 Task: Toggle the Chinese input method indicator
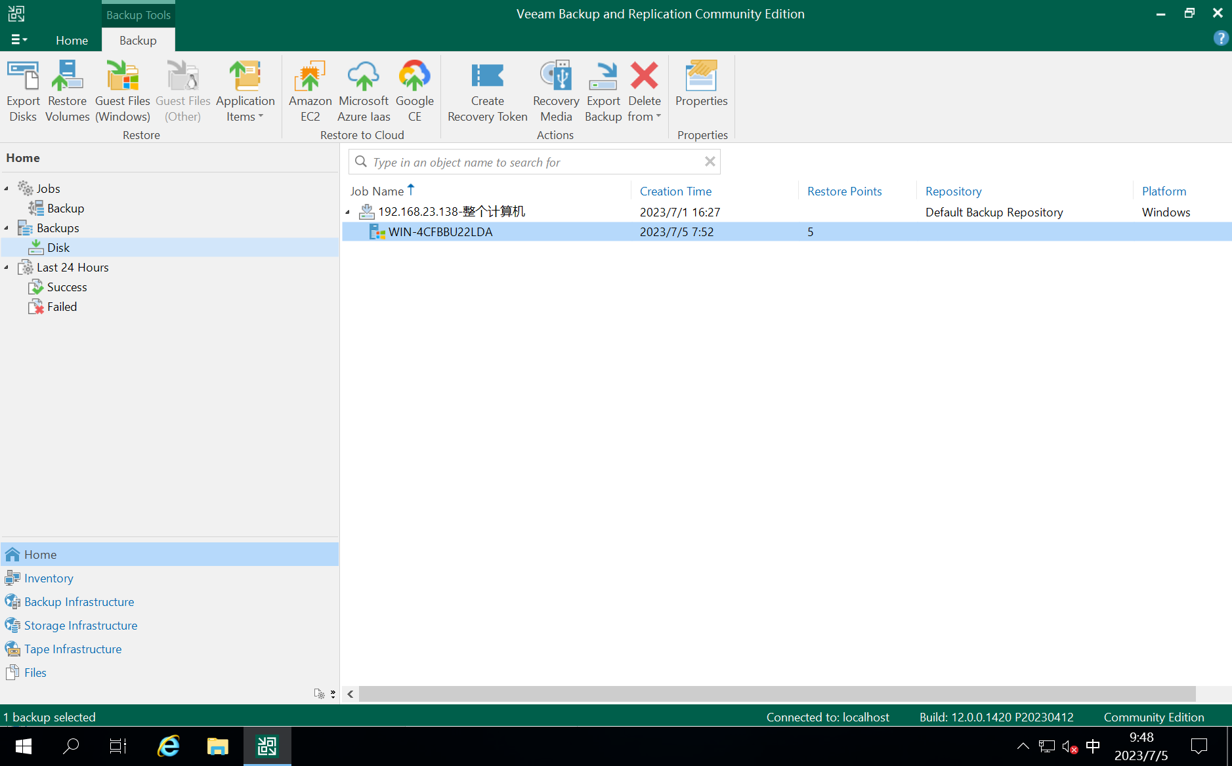(1093, 746)
